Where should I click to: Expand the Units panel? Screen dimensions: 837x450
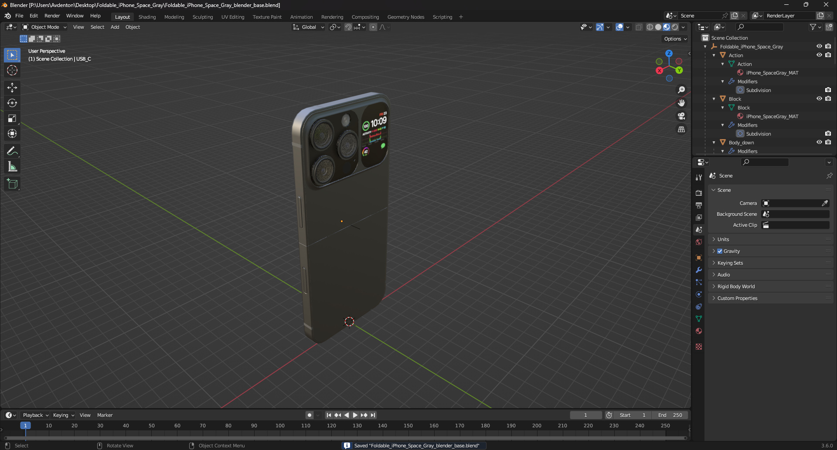click(x=723, y=239)
